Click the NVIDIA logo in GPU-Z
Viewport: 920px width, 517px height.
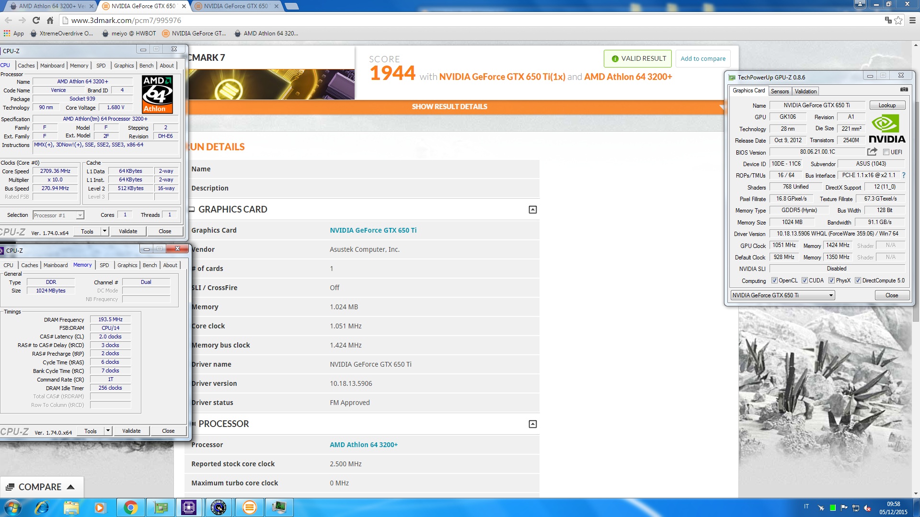coord(887,129)
